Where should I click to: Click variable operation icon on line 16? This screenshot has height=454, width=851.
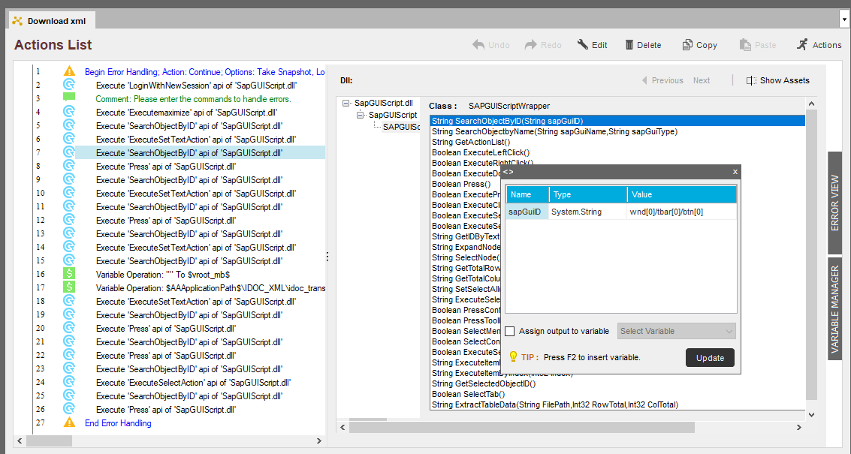point(69,275)
